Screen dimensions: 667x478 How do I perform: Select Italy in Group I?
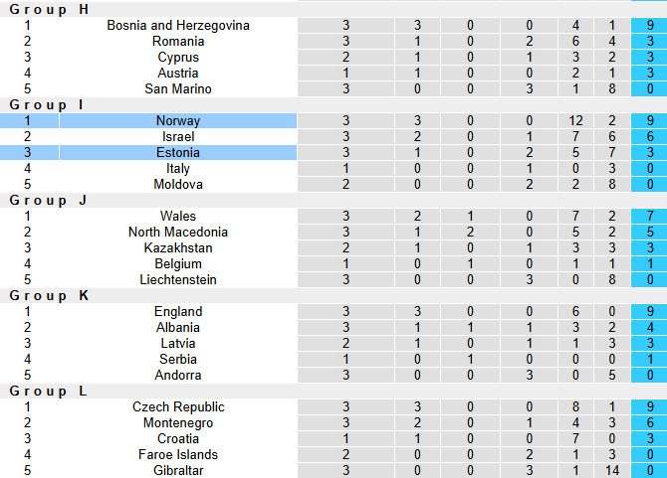178,169
